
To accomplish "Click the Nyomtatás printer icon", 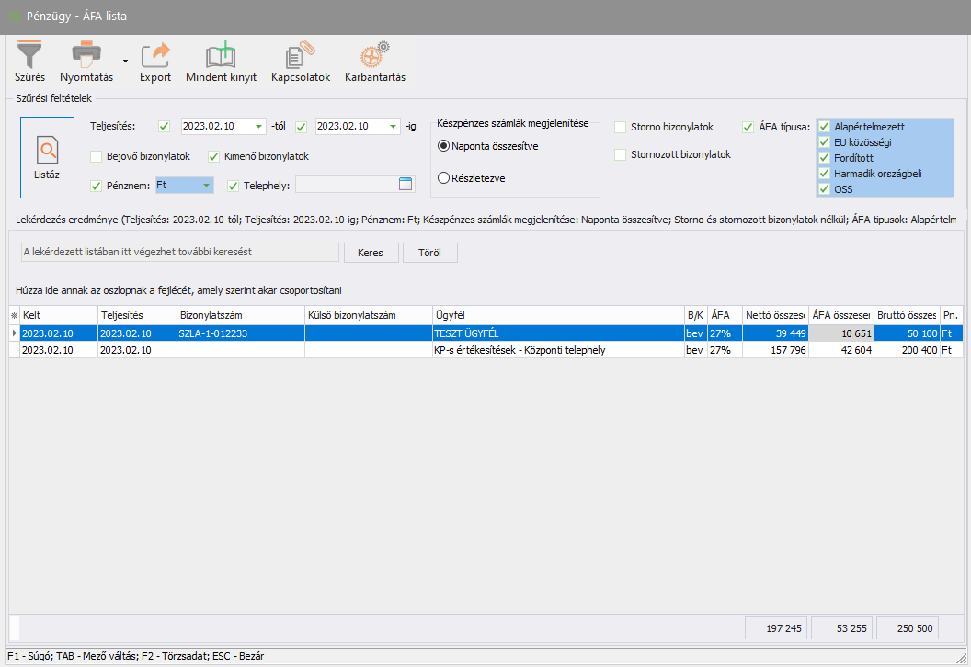I will (x=86, y=55).
